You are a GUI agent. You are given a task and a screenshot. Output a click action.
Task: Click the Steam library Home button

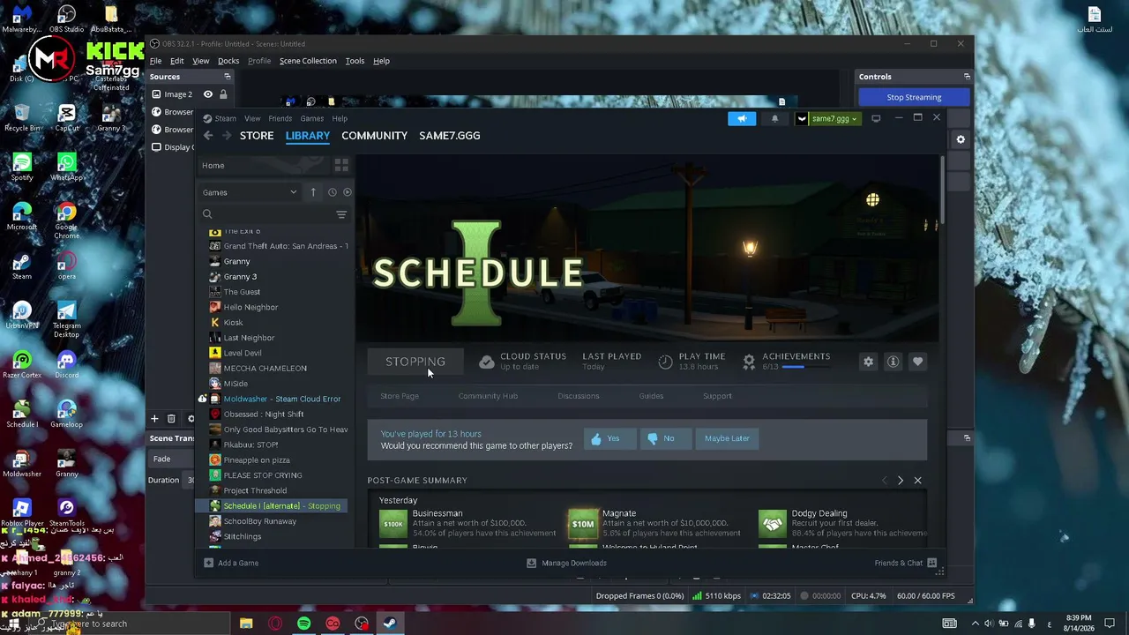click(263, 165)
